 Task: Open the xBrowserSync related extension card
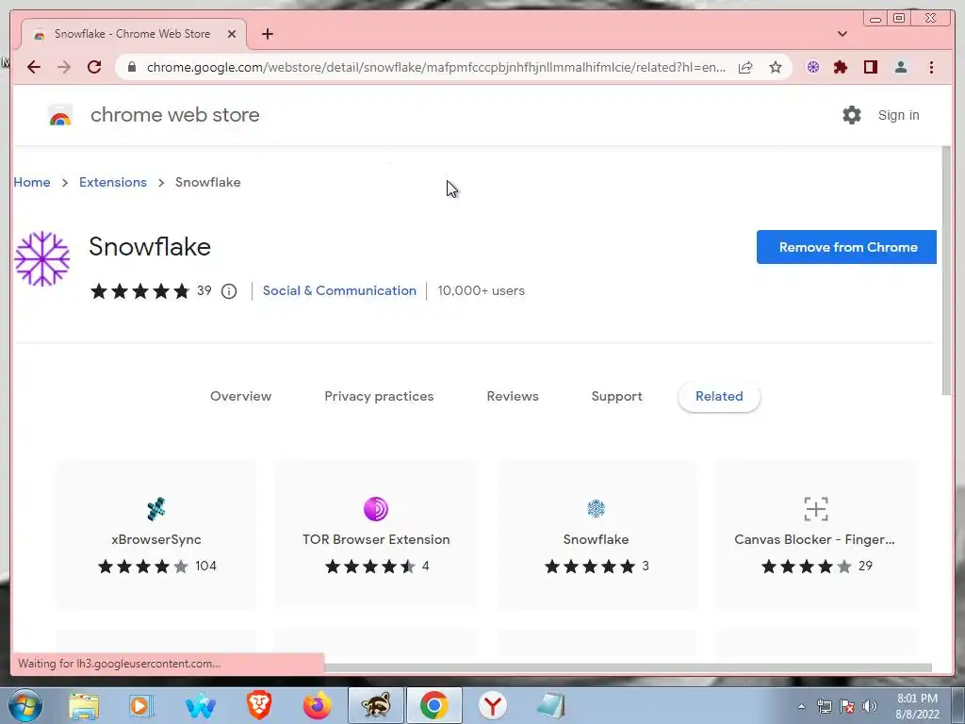pyautogui.click(x=157, y=535)
